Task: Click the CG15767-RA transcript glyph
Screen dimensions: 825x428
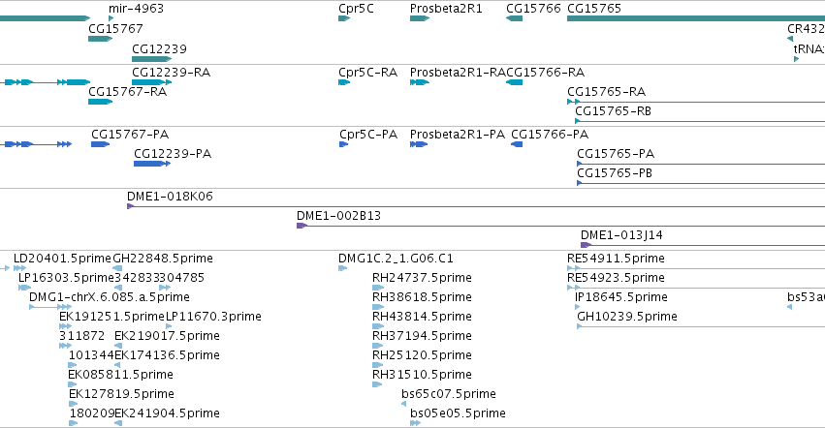Action: pos(101,102)
